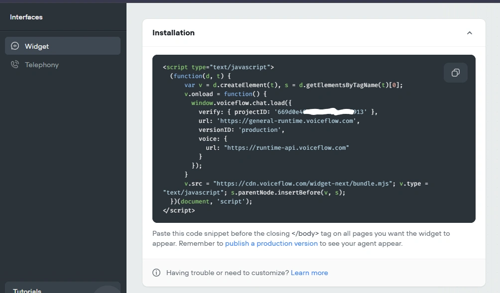Click the Tutorials label at bottom

pyautogui.click(x=26, y=290)
